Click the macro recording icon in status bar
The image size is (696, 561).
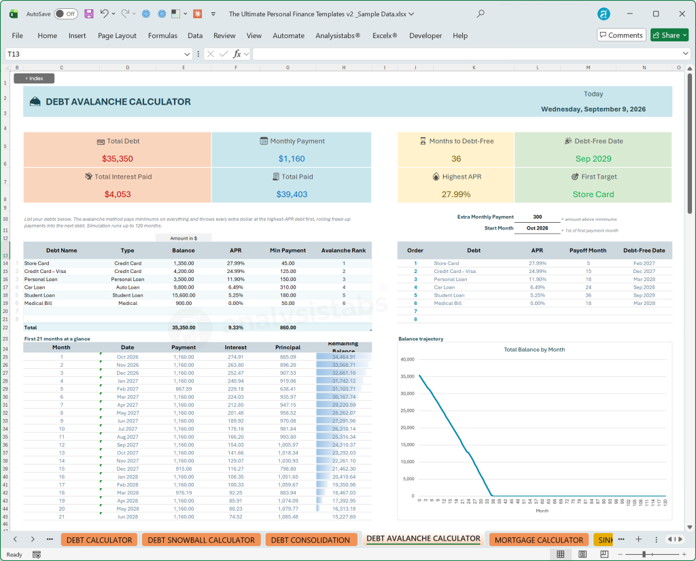click(37, 555)
